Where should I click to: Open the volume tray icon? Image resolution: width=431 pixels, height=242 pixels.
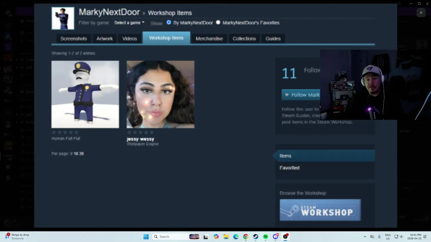[x=401, y=237]
